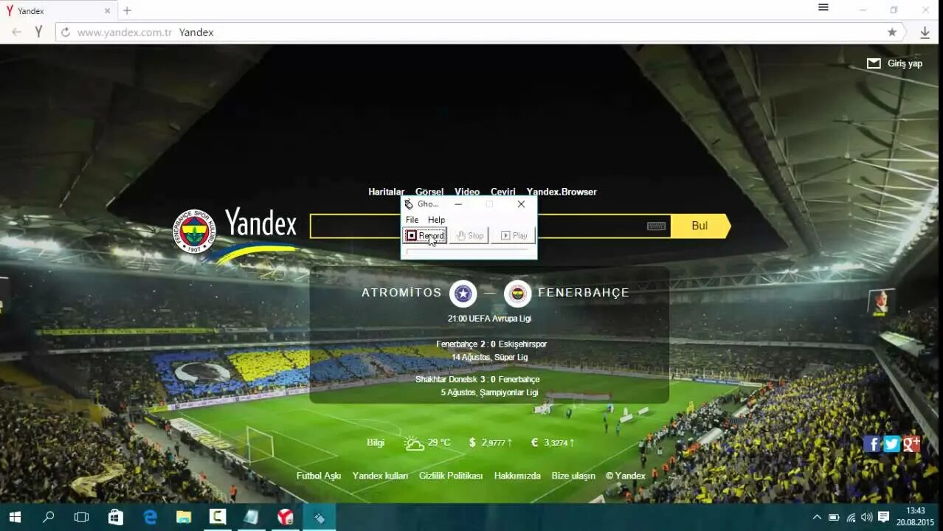The image size is (943, 531).
Task: Open Hakkımızda footer link
Action: pyautogui.click(x=517, y=476)
